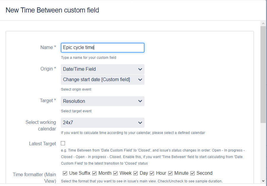This screenshot has height=186, width=267.
Task: Click the vertical scrollbar thumb
Action: (x=263, y=74)
